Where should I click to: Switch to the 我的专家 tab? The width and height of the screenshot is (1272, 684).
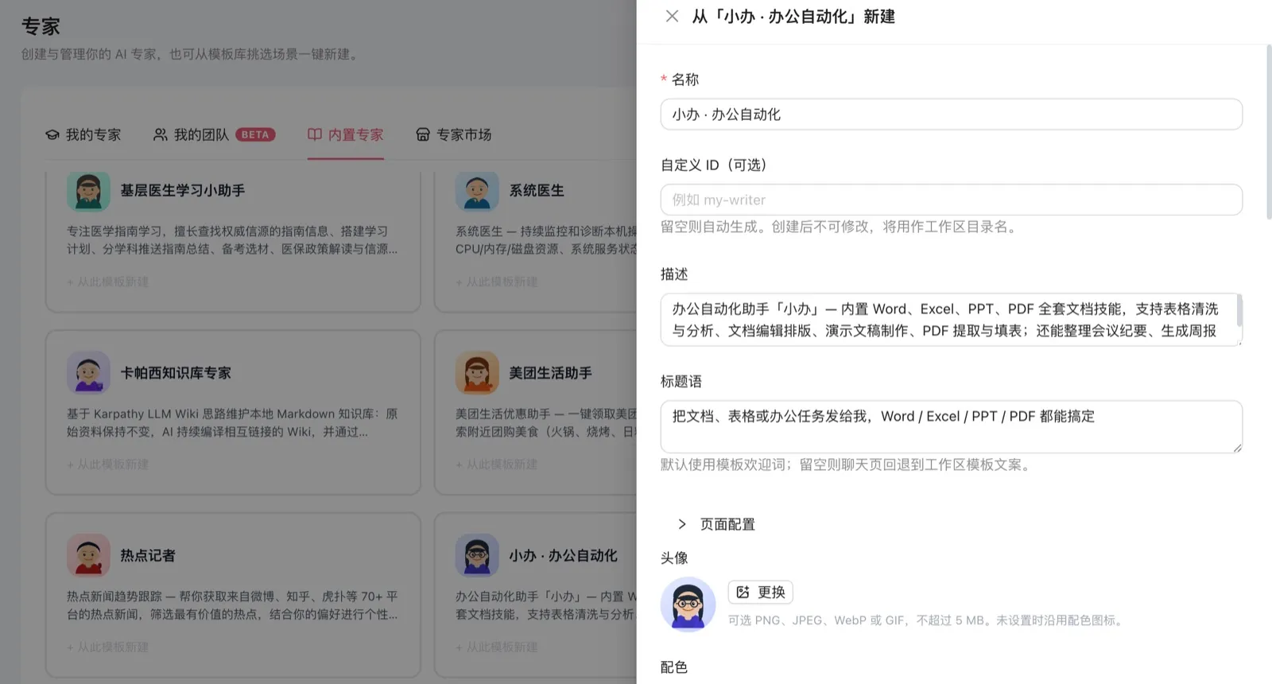coord(83,134)
